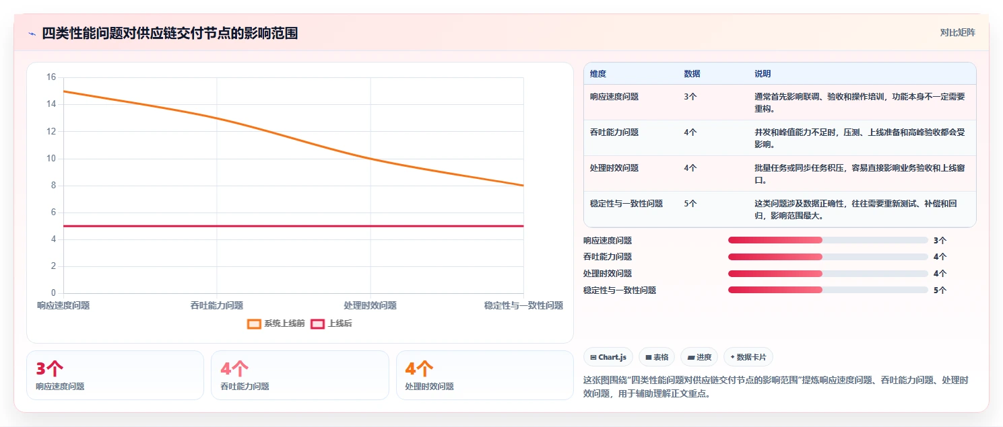Image resolution: width=1003 pixels, height=427 pixels.
Task: Click the 3个 value beside the first progress bar
Action: 940,240
